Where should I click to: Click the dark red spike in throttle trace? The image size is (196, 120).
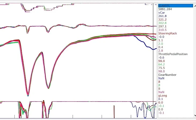point(114,111)
